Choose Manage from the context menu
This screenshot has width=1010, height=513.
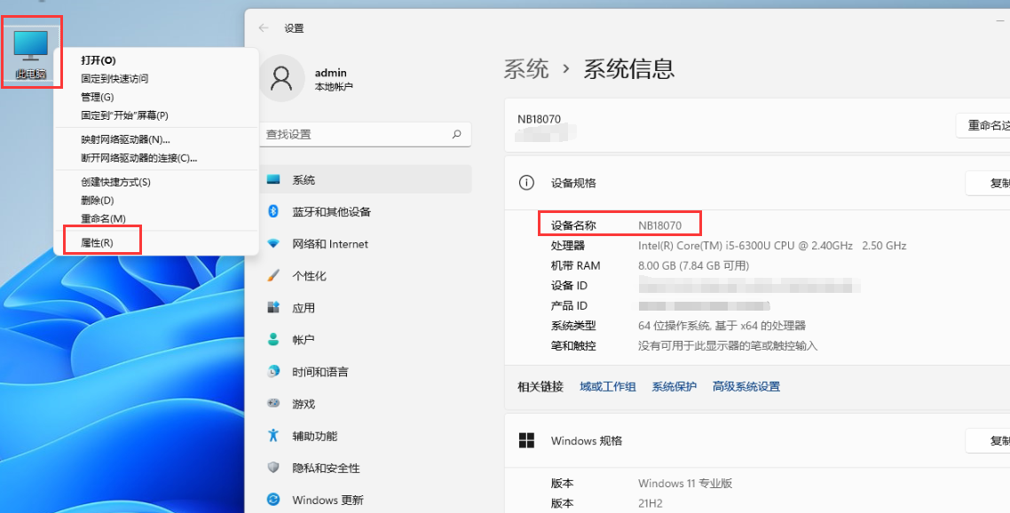[97, 97]
